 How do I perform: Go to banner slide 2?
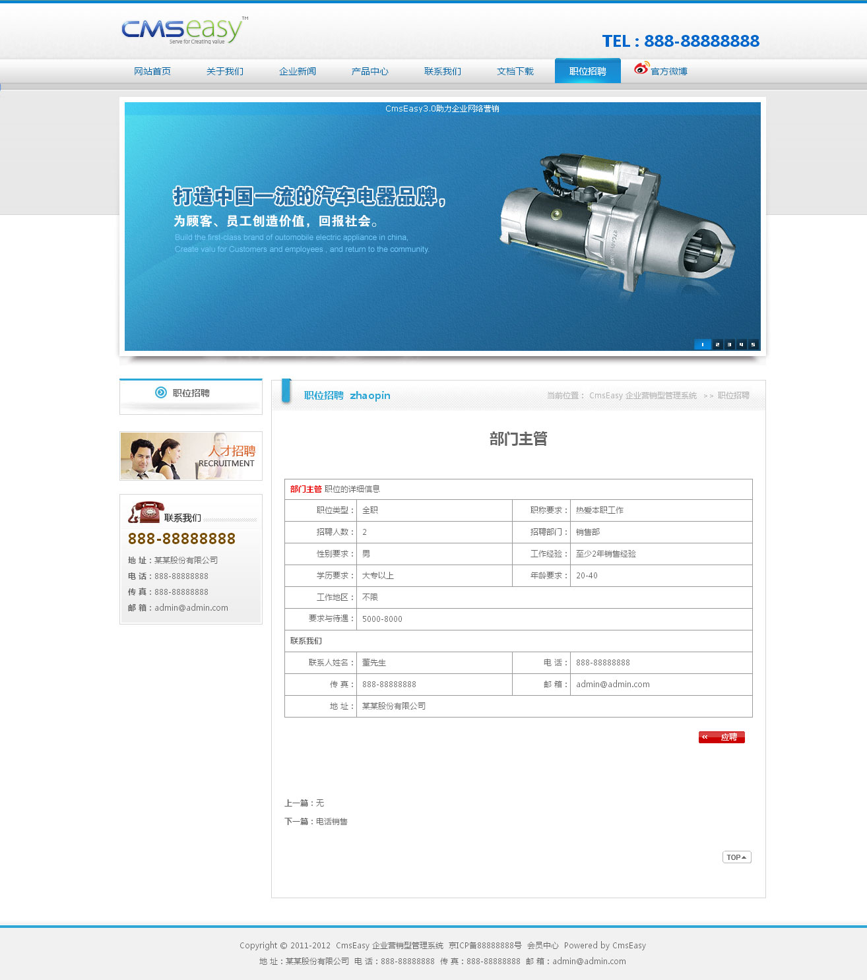(x=717, y=344)
